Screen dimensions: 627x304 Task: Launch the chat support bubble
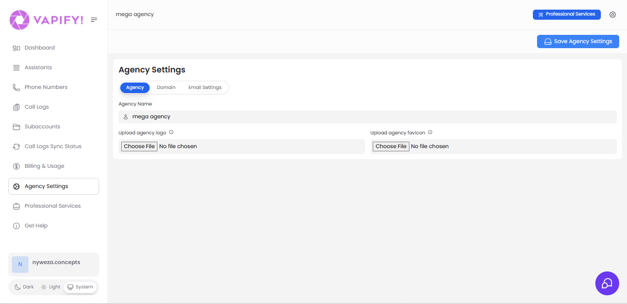(607, 283)
